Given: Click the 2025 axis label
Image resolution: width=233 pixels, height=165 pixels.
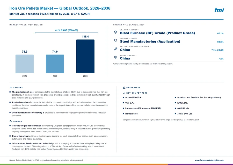Looking at the screenshot, I should 25,76.
